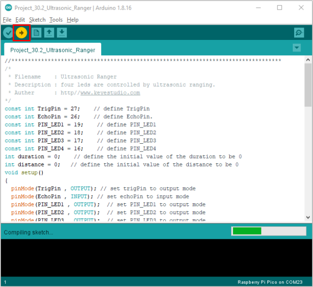Click the 'void setup()' line
This screenshot has height=287, width=313.
[24, 173]
